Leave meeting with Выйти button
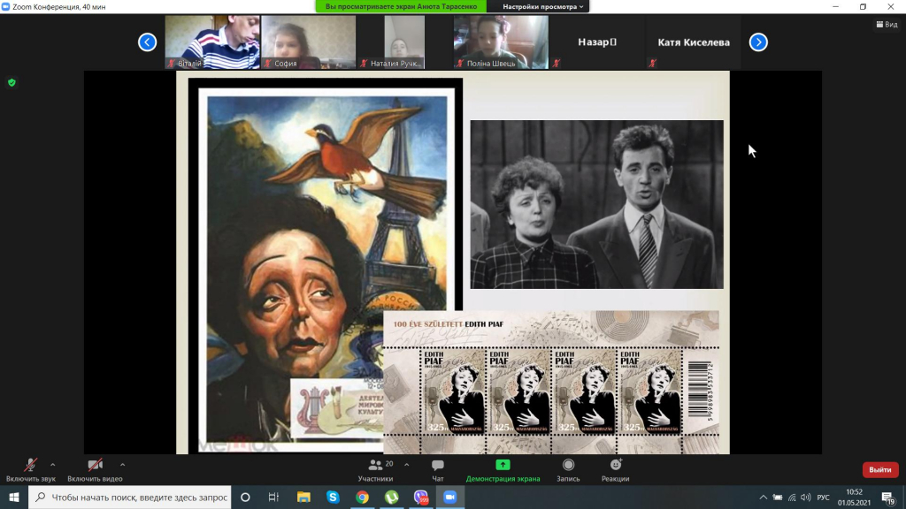Image resolution: width=906 pixels, height=509 pixels. point(880,470)
